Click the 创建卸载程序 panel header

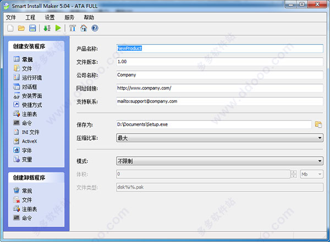36,178
